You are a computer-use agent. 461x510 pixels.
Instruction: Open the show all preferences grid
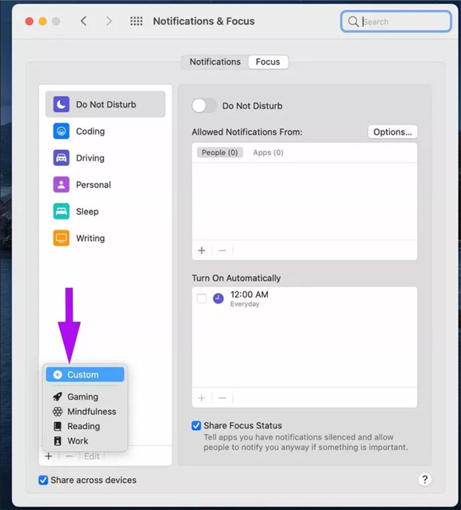coord(136,21)
